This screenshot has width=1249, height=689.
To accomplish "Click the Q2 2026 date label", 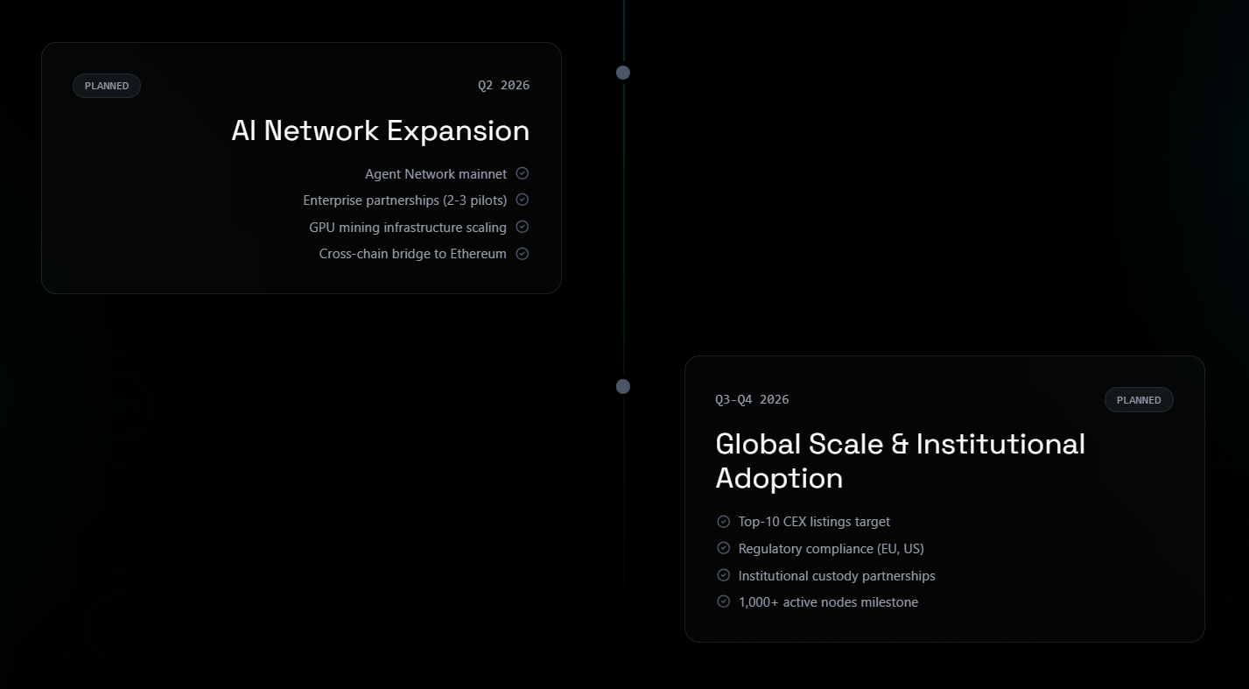I will [x=503, y=85].
